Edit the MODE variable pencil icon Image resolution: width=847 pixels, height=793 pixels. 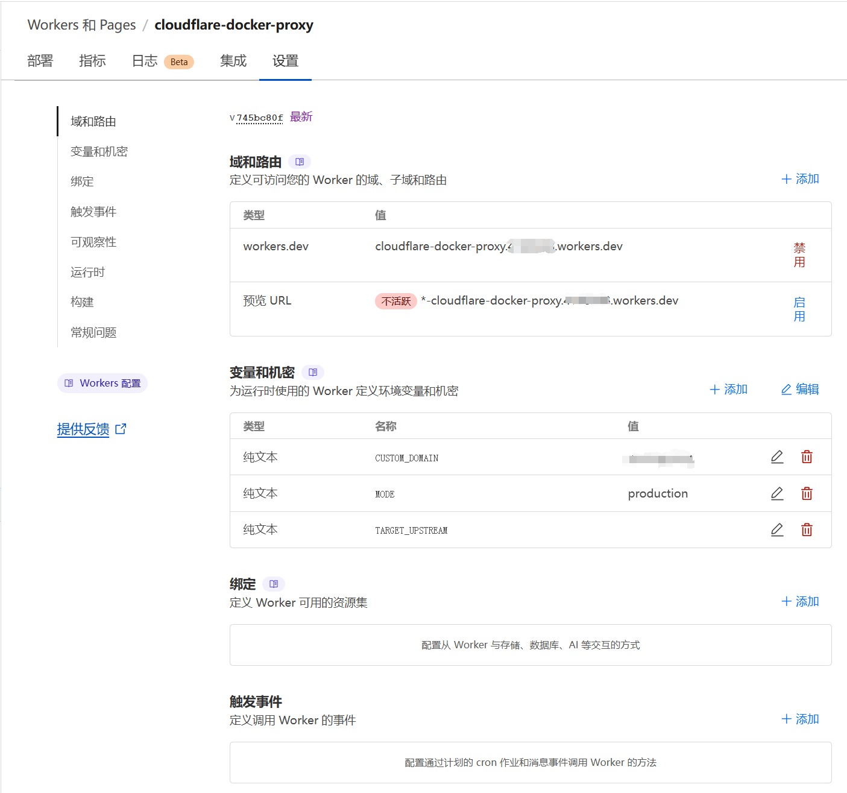(x=777, y=494)
